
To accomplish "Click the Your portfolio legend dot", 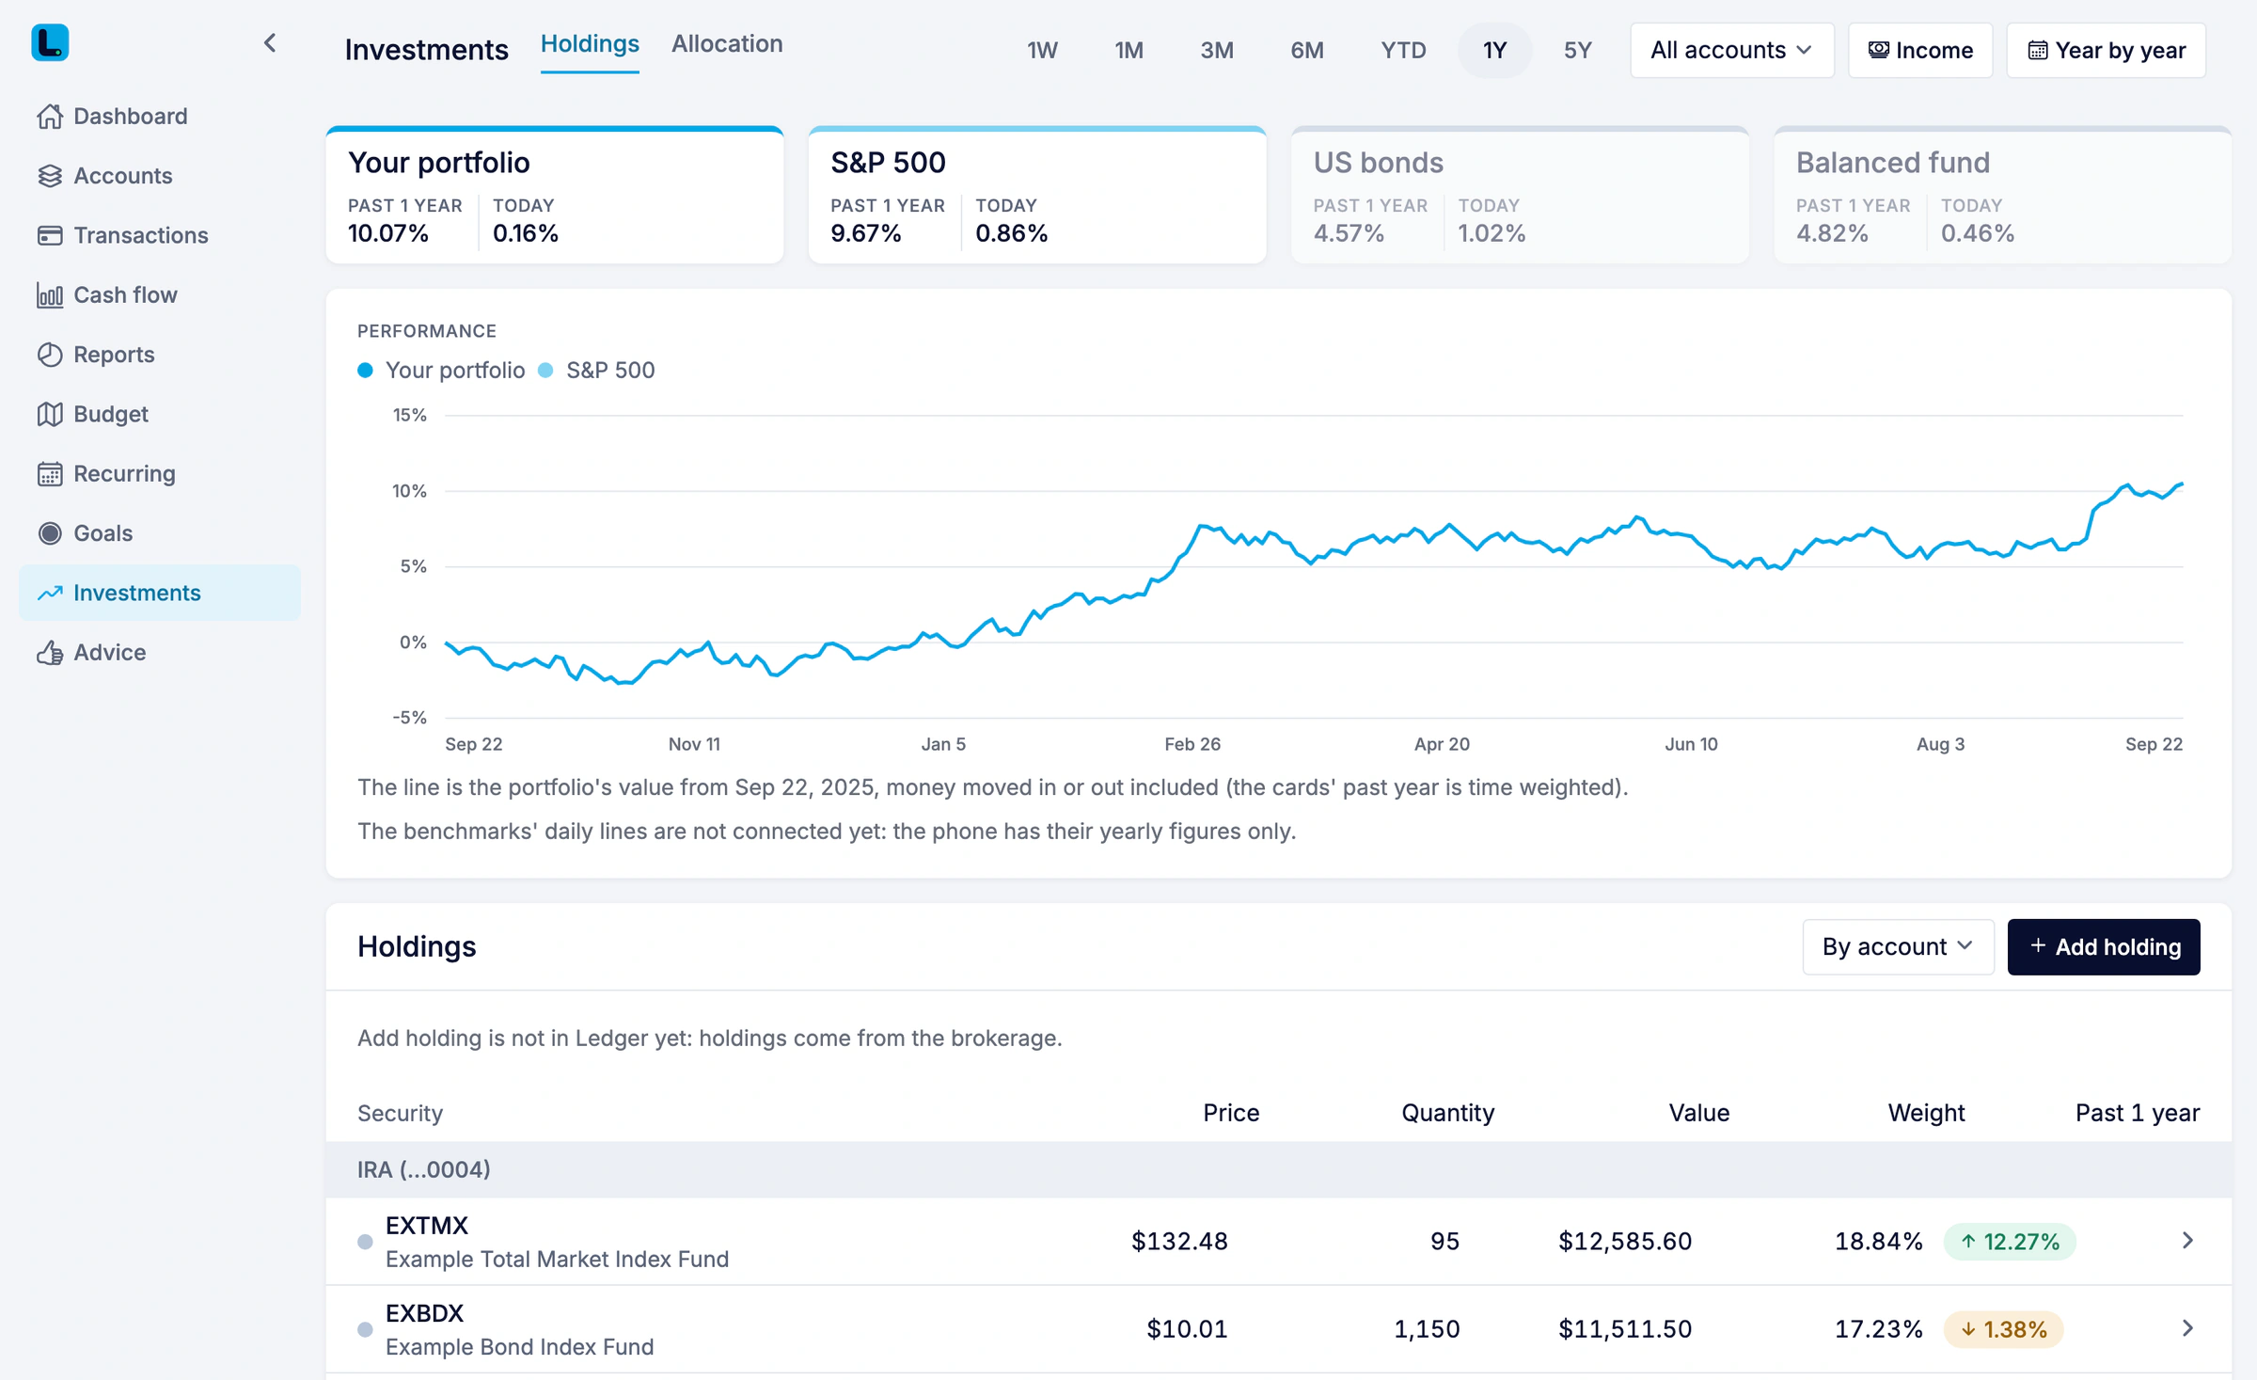I will [365, 371].
